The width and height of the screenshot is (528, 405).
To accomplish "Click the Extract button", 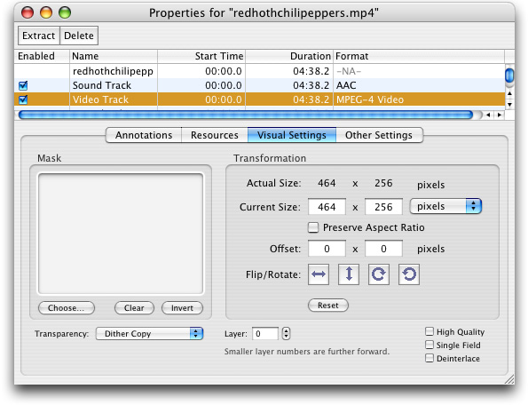I will pyautogui.click(x=39, y=36).
